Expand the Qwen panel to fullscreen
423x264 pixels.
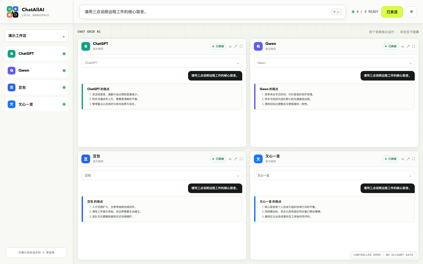coord(413,47)
